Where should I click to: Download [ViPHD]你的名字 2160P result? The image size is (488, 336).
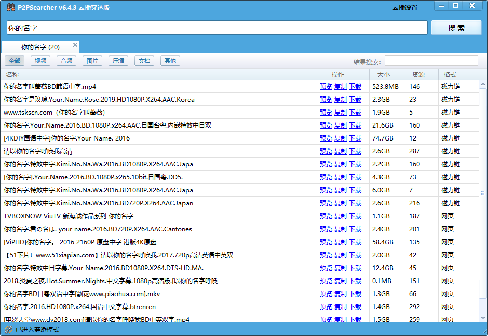point(355,242)
